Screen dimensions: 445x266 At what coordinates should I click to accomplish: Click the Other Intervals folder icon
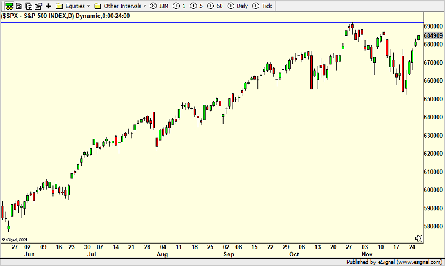[x=98, y=6]
